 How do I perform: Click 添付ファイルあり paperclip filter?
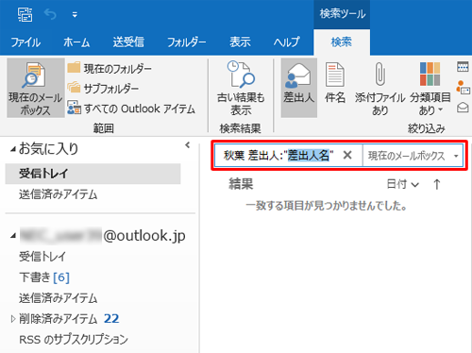[379, 89]
